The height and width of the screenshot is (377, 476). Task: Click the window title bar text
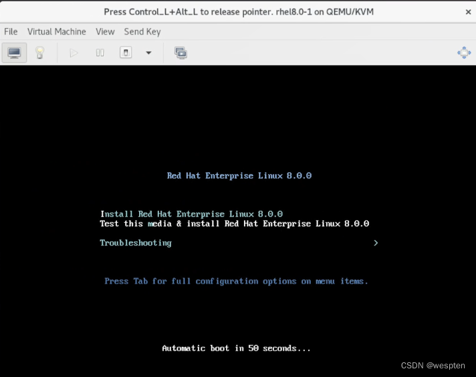(239, 12)
